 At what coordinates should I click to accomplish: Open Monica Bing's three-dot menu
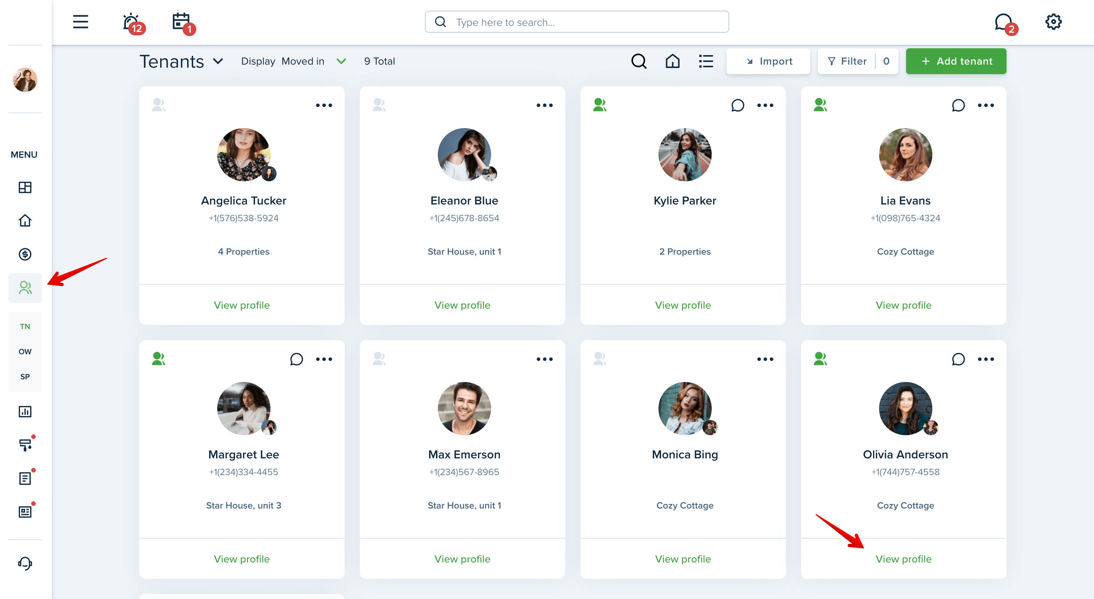click(765, 359)
